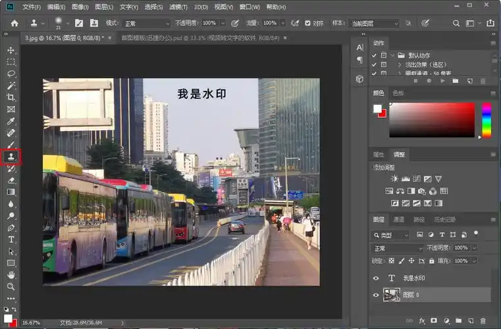This screenshot has width=501, height=329.
Task: Activate the Eyedropper tool
Action: click(11, 121)
